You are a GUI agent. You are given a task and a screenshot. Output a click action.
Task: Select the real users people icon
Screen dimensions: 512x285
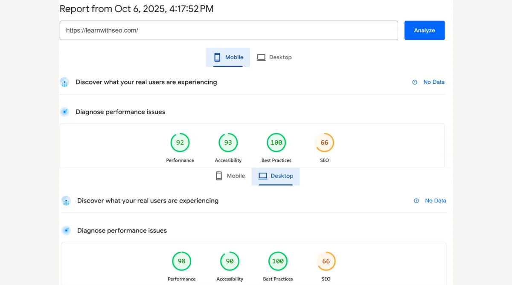64,82
